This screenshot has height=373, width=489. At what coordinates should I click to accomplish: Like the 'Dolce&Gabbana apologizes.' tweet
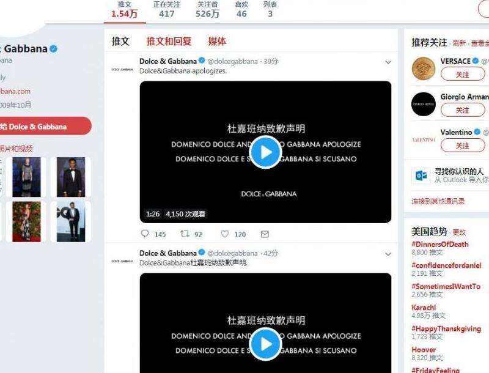[x=224, y=234]
